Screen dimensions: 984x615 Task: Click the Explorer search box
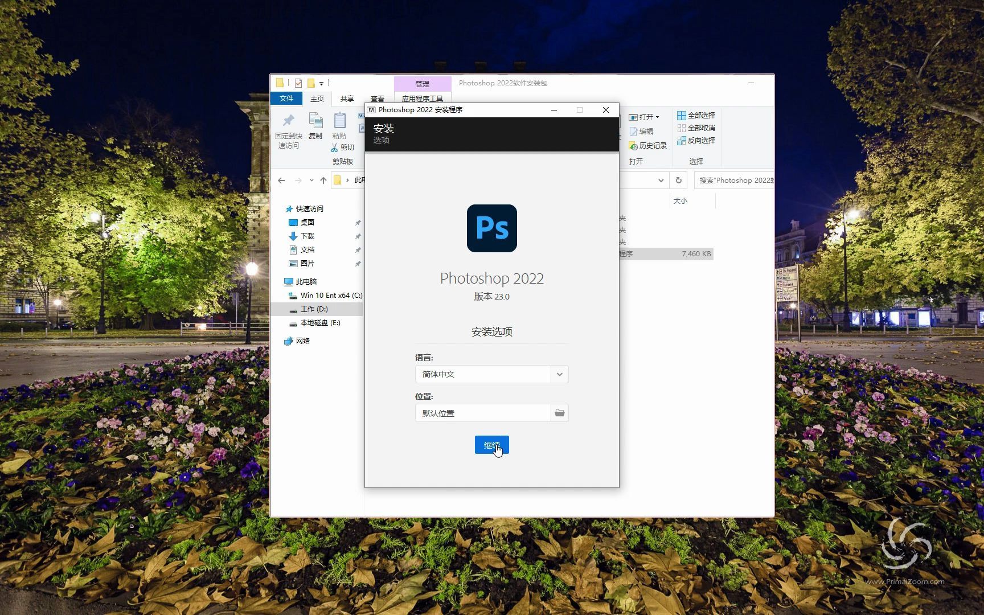(x=733, y=181)
